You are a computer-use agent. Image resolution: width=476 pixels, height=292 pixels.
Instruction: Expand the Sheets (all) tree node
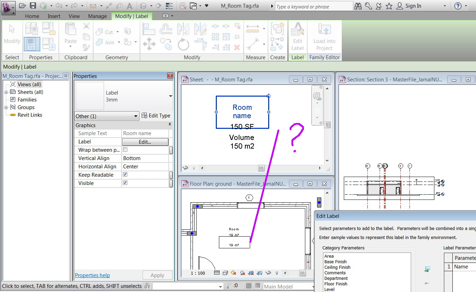click(x=6, y=92)
